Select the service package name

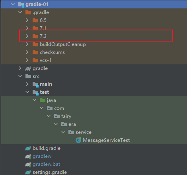point(84,132)
